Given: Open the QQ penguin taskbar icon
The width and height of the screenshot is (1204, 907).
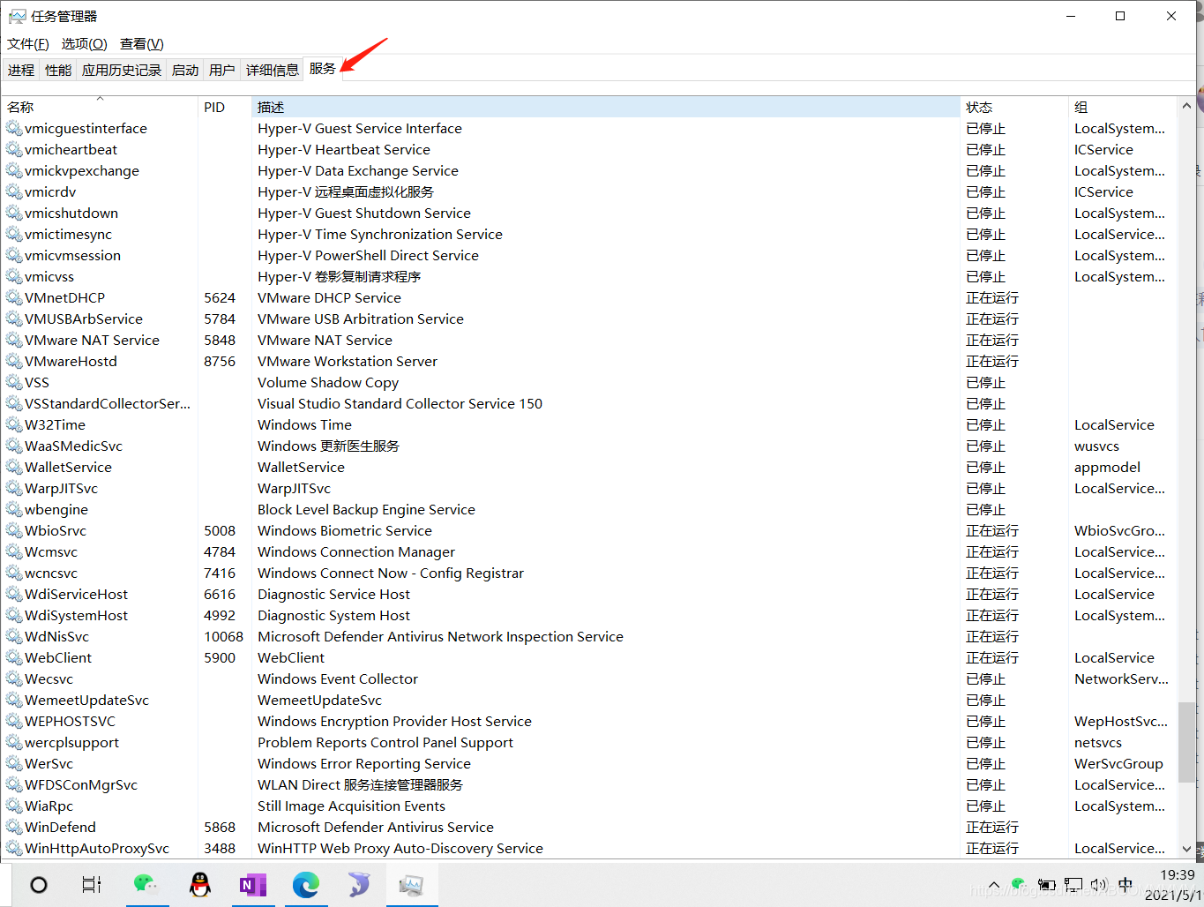Looking at the screenshot, I should (200, 884).
